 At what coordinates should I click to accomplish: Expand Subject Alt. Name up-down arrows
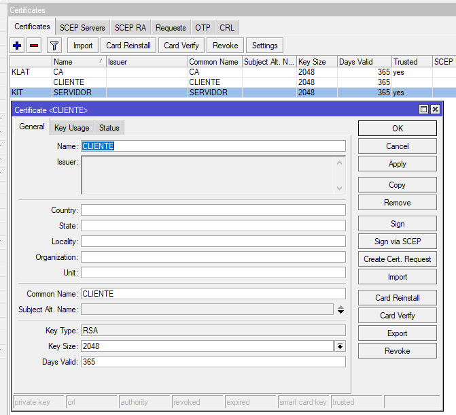[341, 310]
